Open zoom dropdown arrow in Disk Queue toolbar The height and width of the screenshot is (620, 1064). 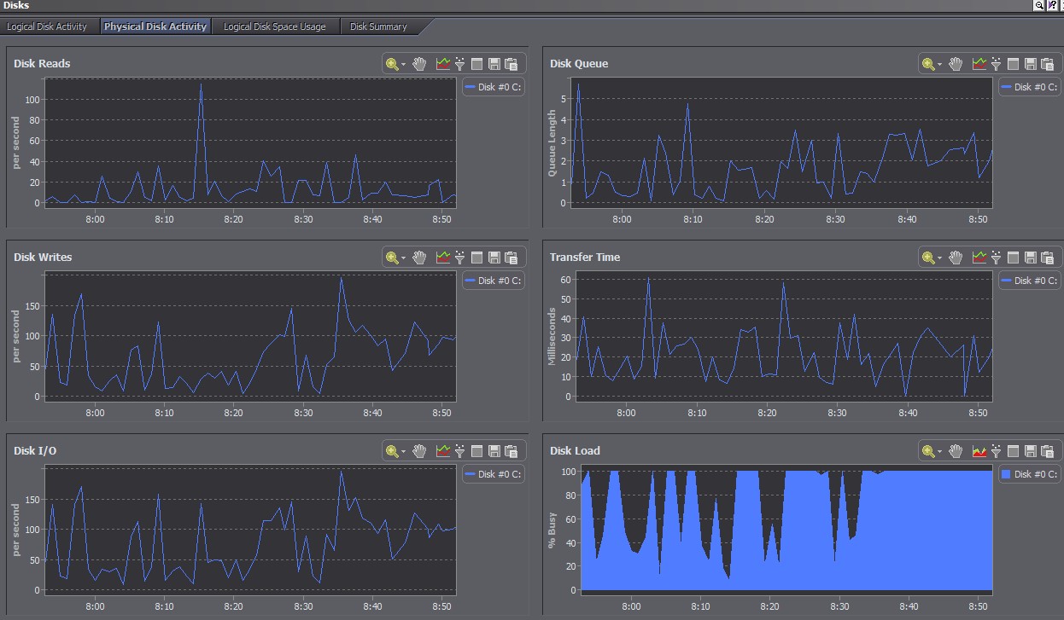[x=940, y=65]
